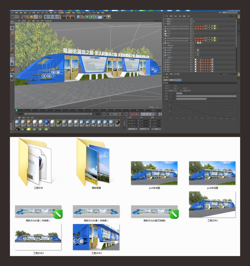This screenshot has height=266, width=250.
Task: Select the yellow material ball
Action: coord(29,129)
